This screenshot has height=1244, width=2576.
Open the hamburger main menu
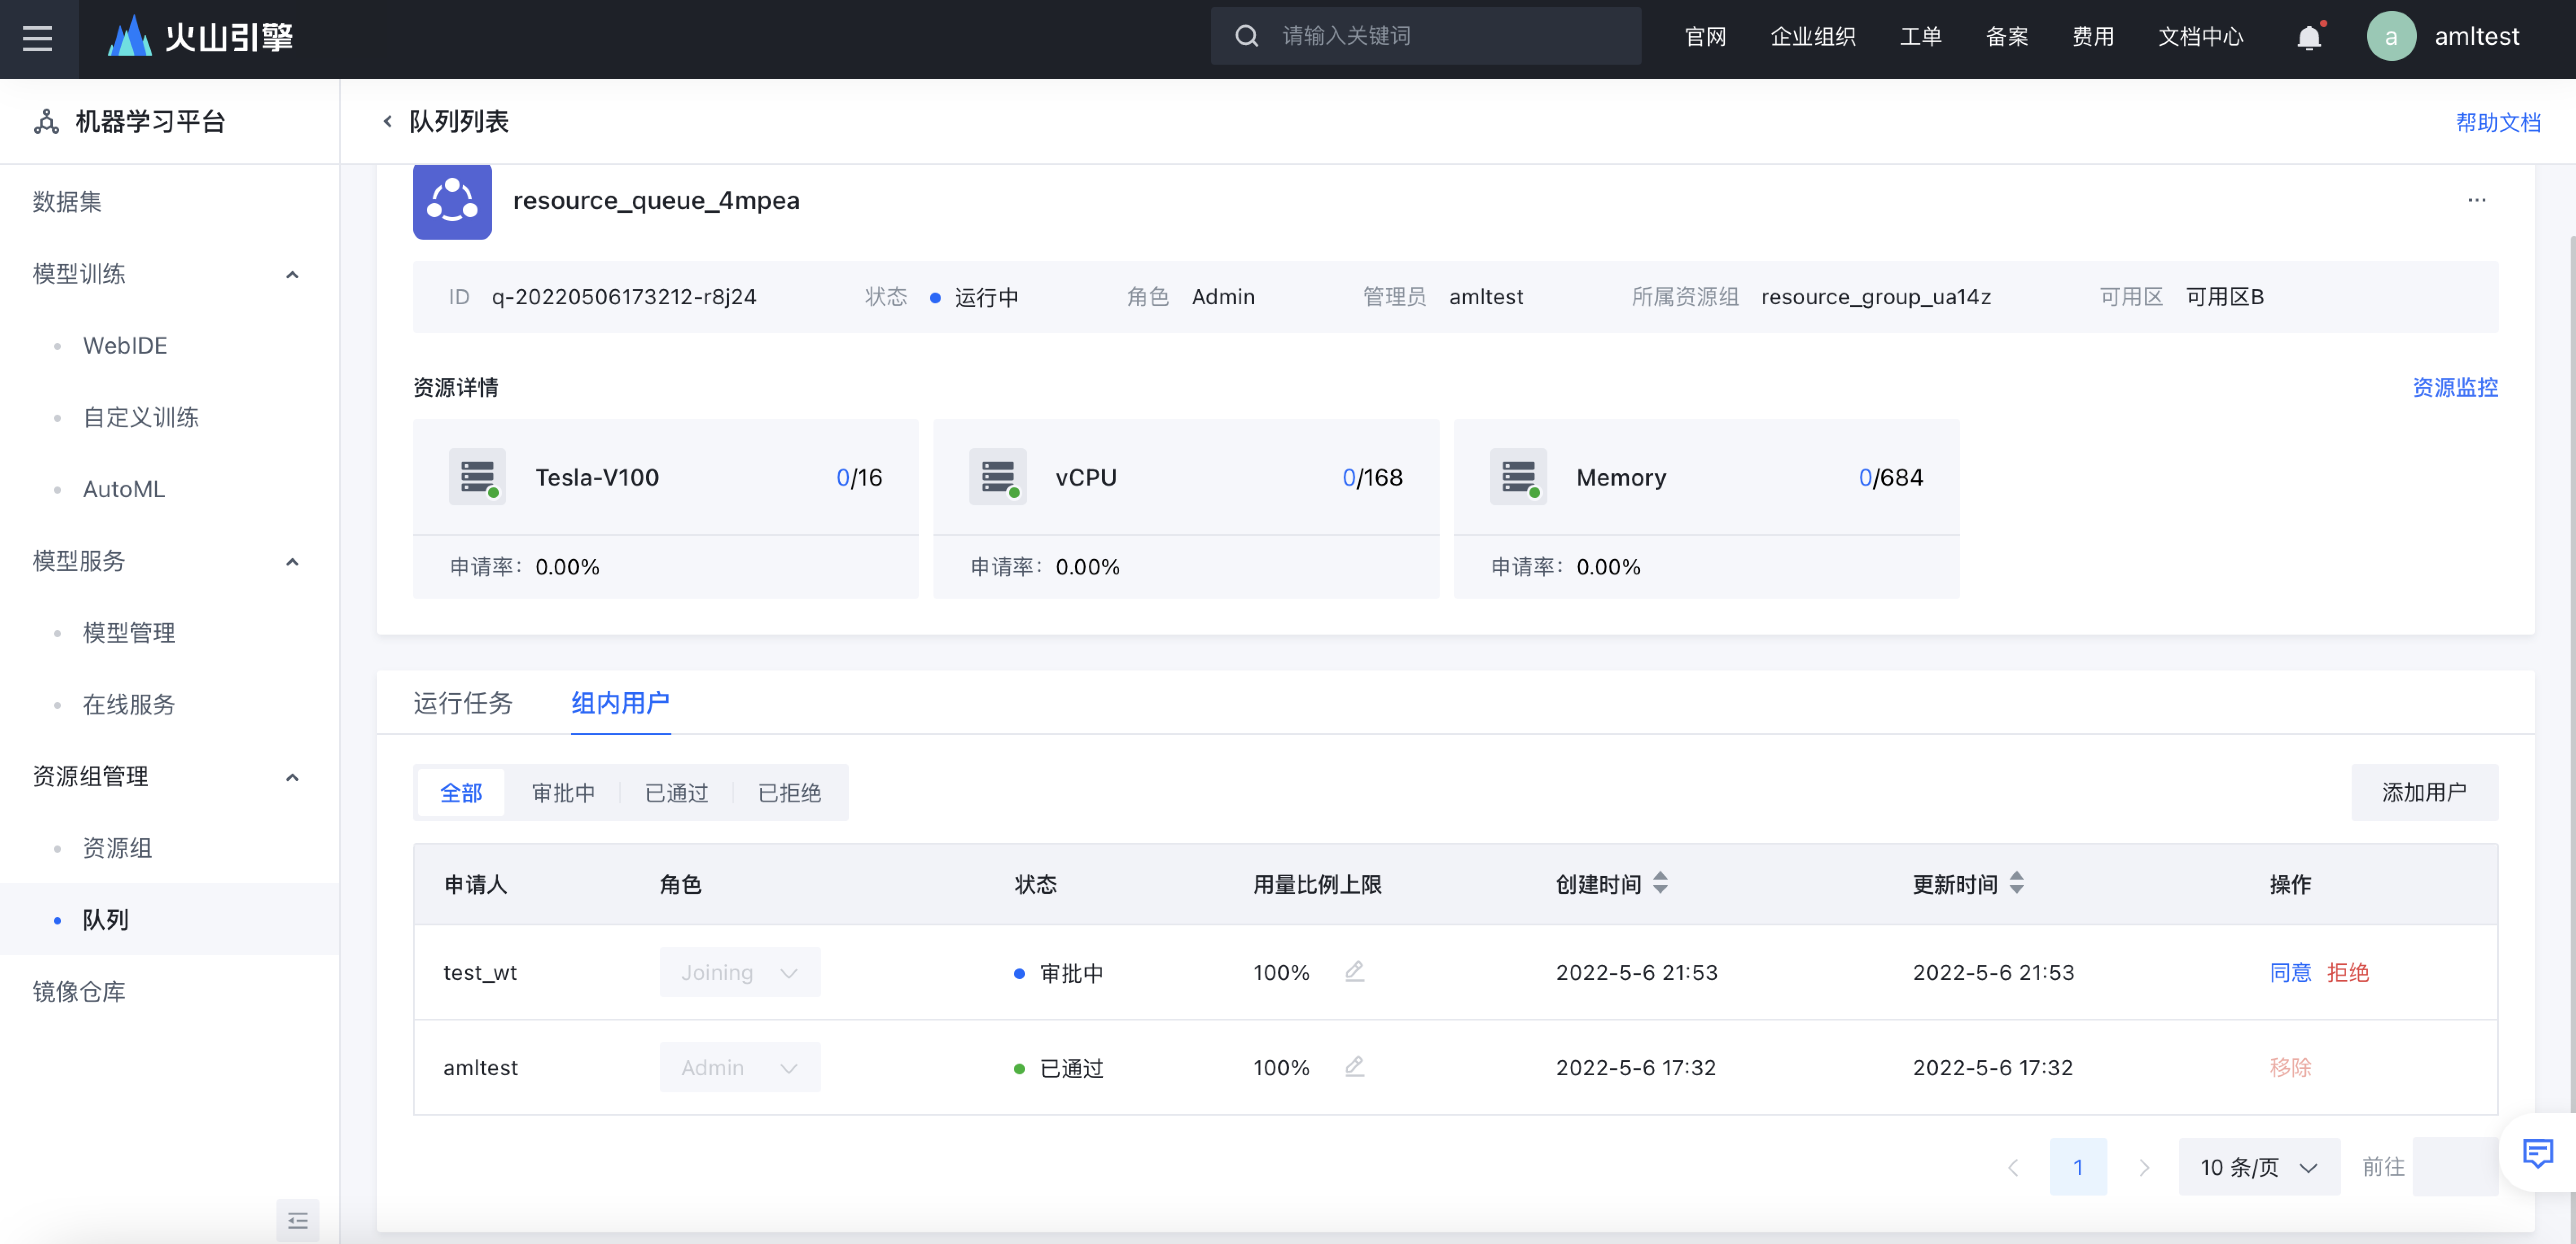[x=38, y=38]
